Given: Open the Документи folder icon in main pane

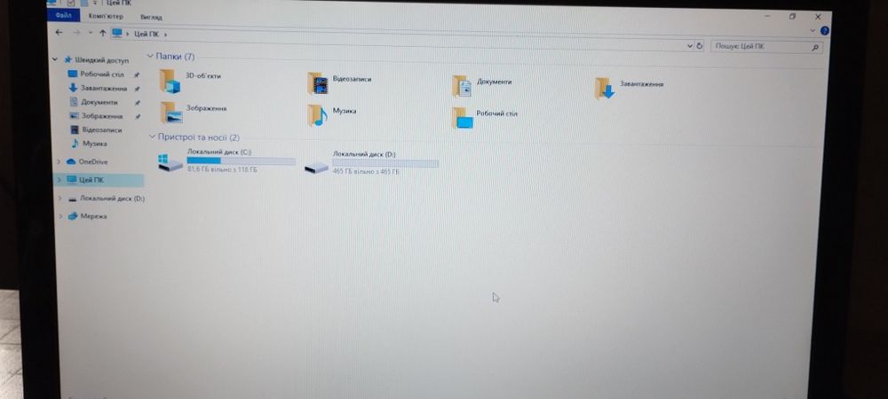Looking at the screenshot, I should coord(462,86).
